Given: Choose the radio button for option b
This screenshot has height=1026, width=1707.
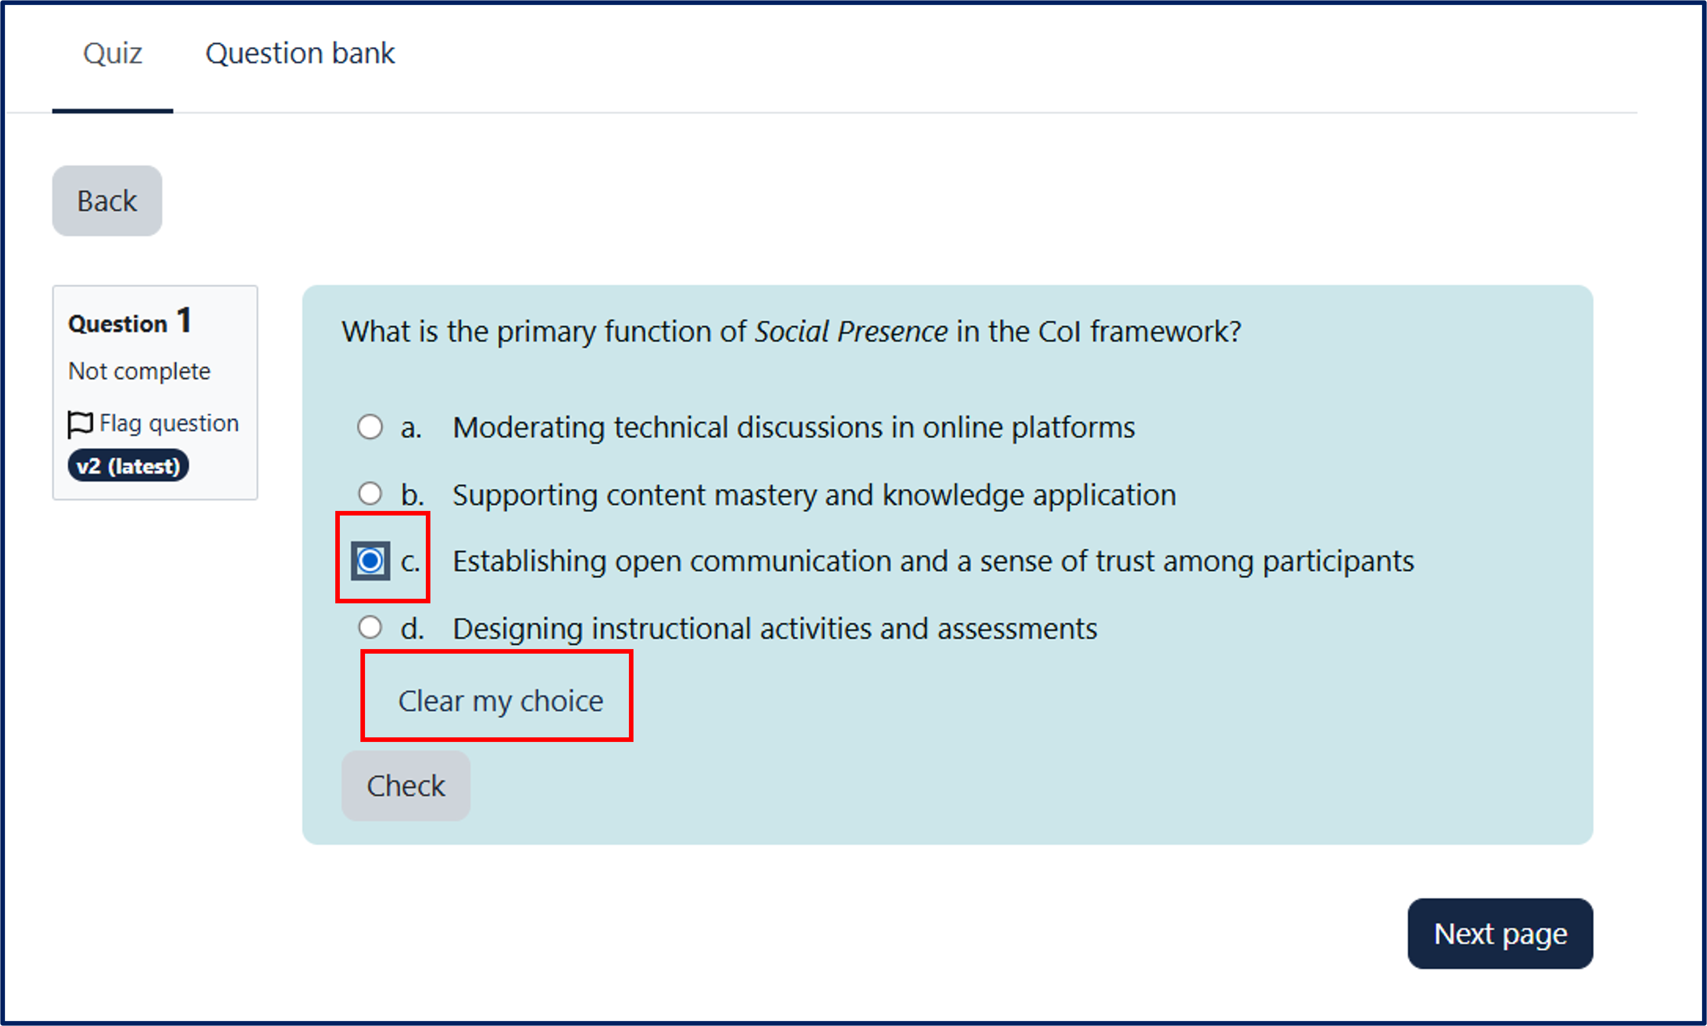Looking at the screenshot, I should [370, 494].
